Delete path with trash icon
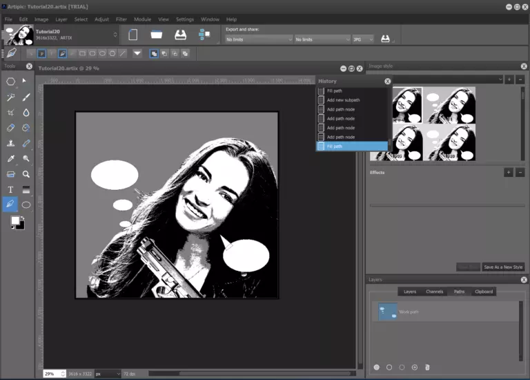This screenshot has height=380, width=530. pos(427,367)
